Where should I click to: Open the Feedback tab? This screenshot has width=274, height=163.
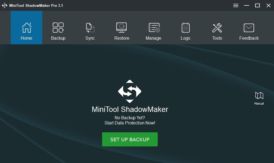pyautogui.click(x=249, y=27)
